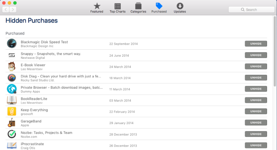Click developer name Craig Otis
This screenshot has width=277, height=150.
[x=28, y=148]
